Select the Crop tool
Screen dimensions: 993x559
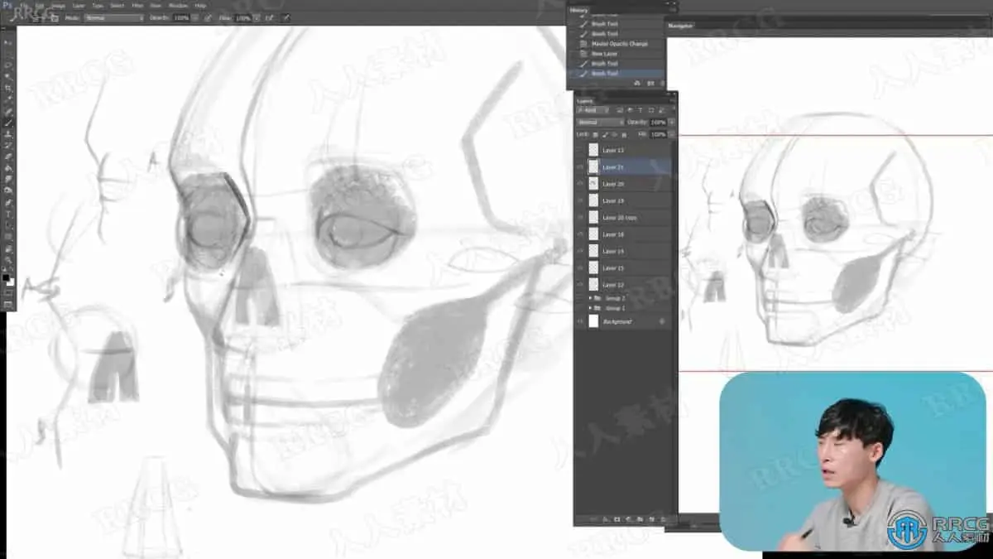point(9,88)
